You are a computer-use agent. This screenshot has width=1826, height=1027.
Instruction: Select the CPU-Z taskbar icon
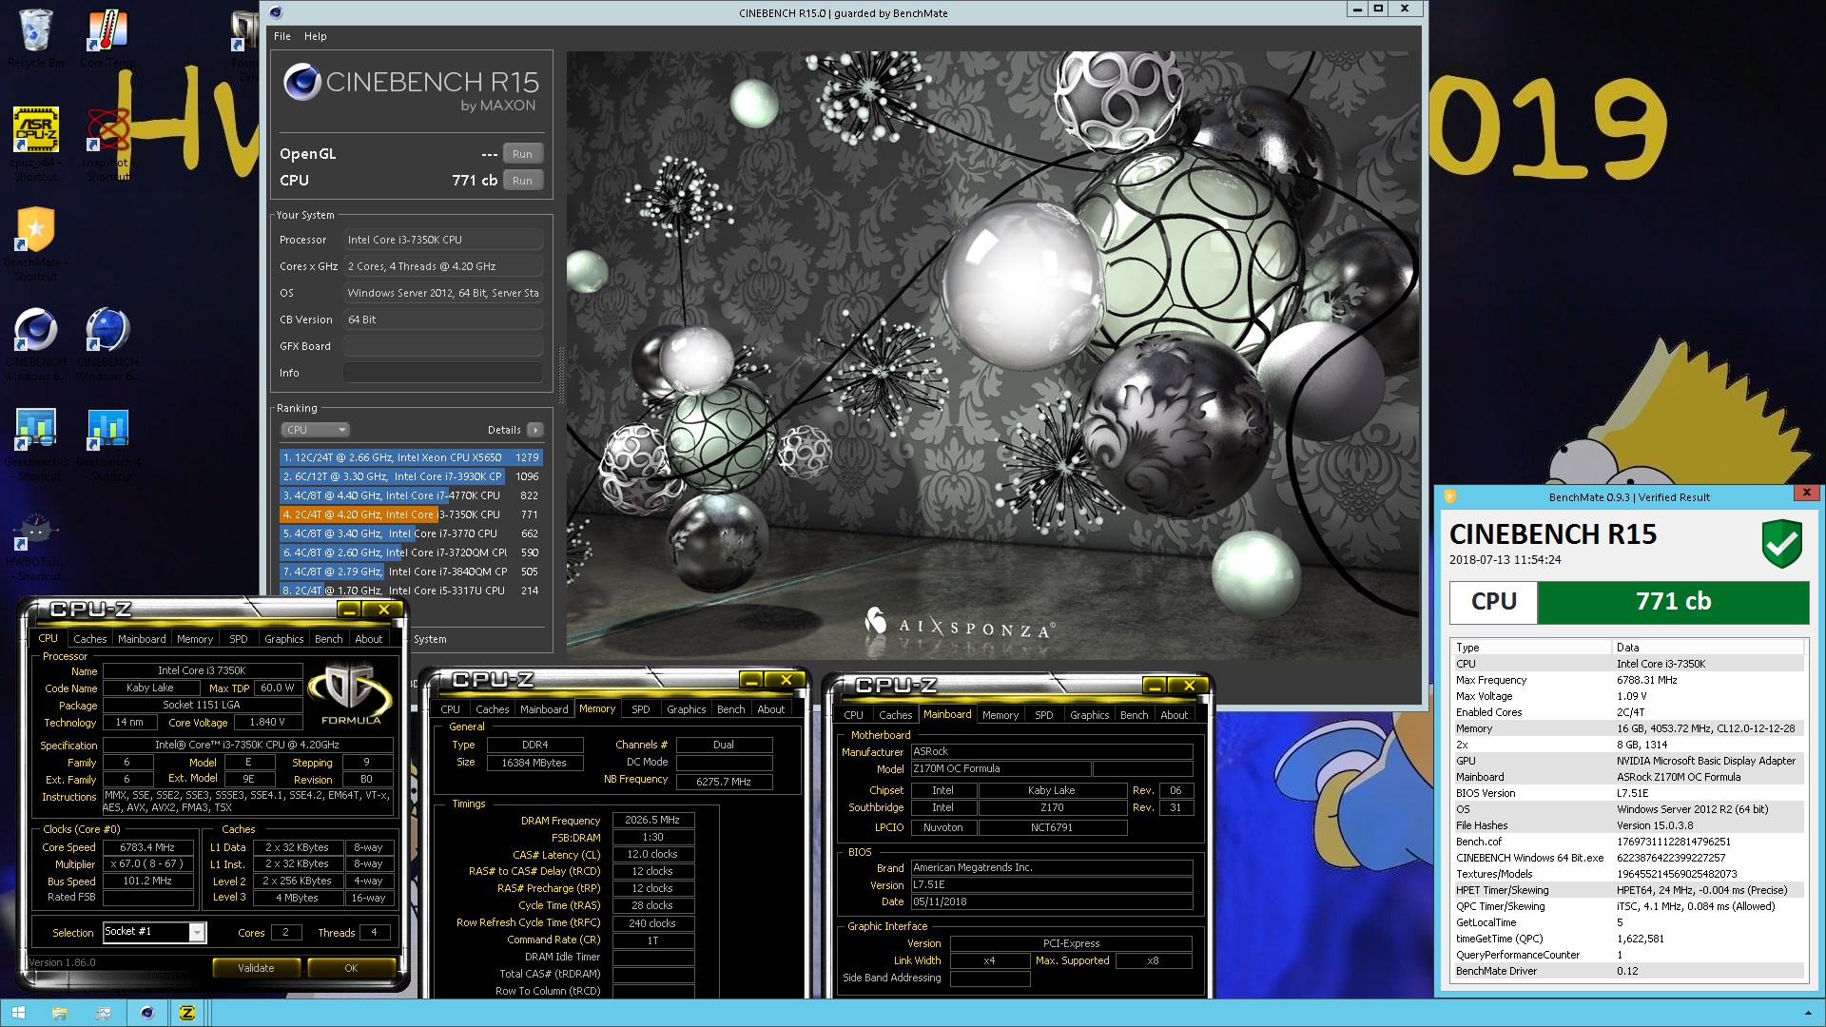point(187,1013)
